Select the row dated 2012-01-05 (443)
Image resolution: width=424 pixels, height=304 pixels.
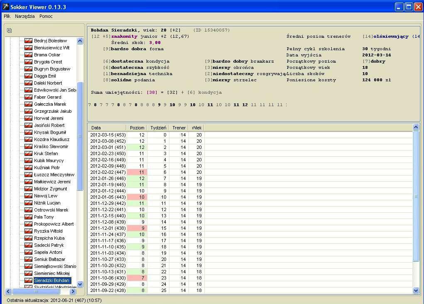250,197
